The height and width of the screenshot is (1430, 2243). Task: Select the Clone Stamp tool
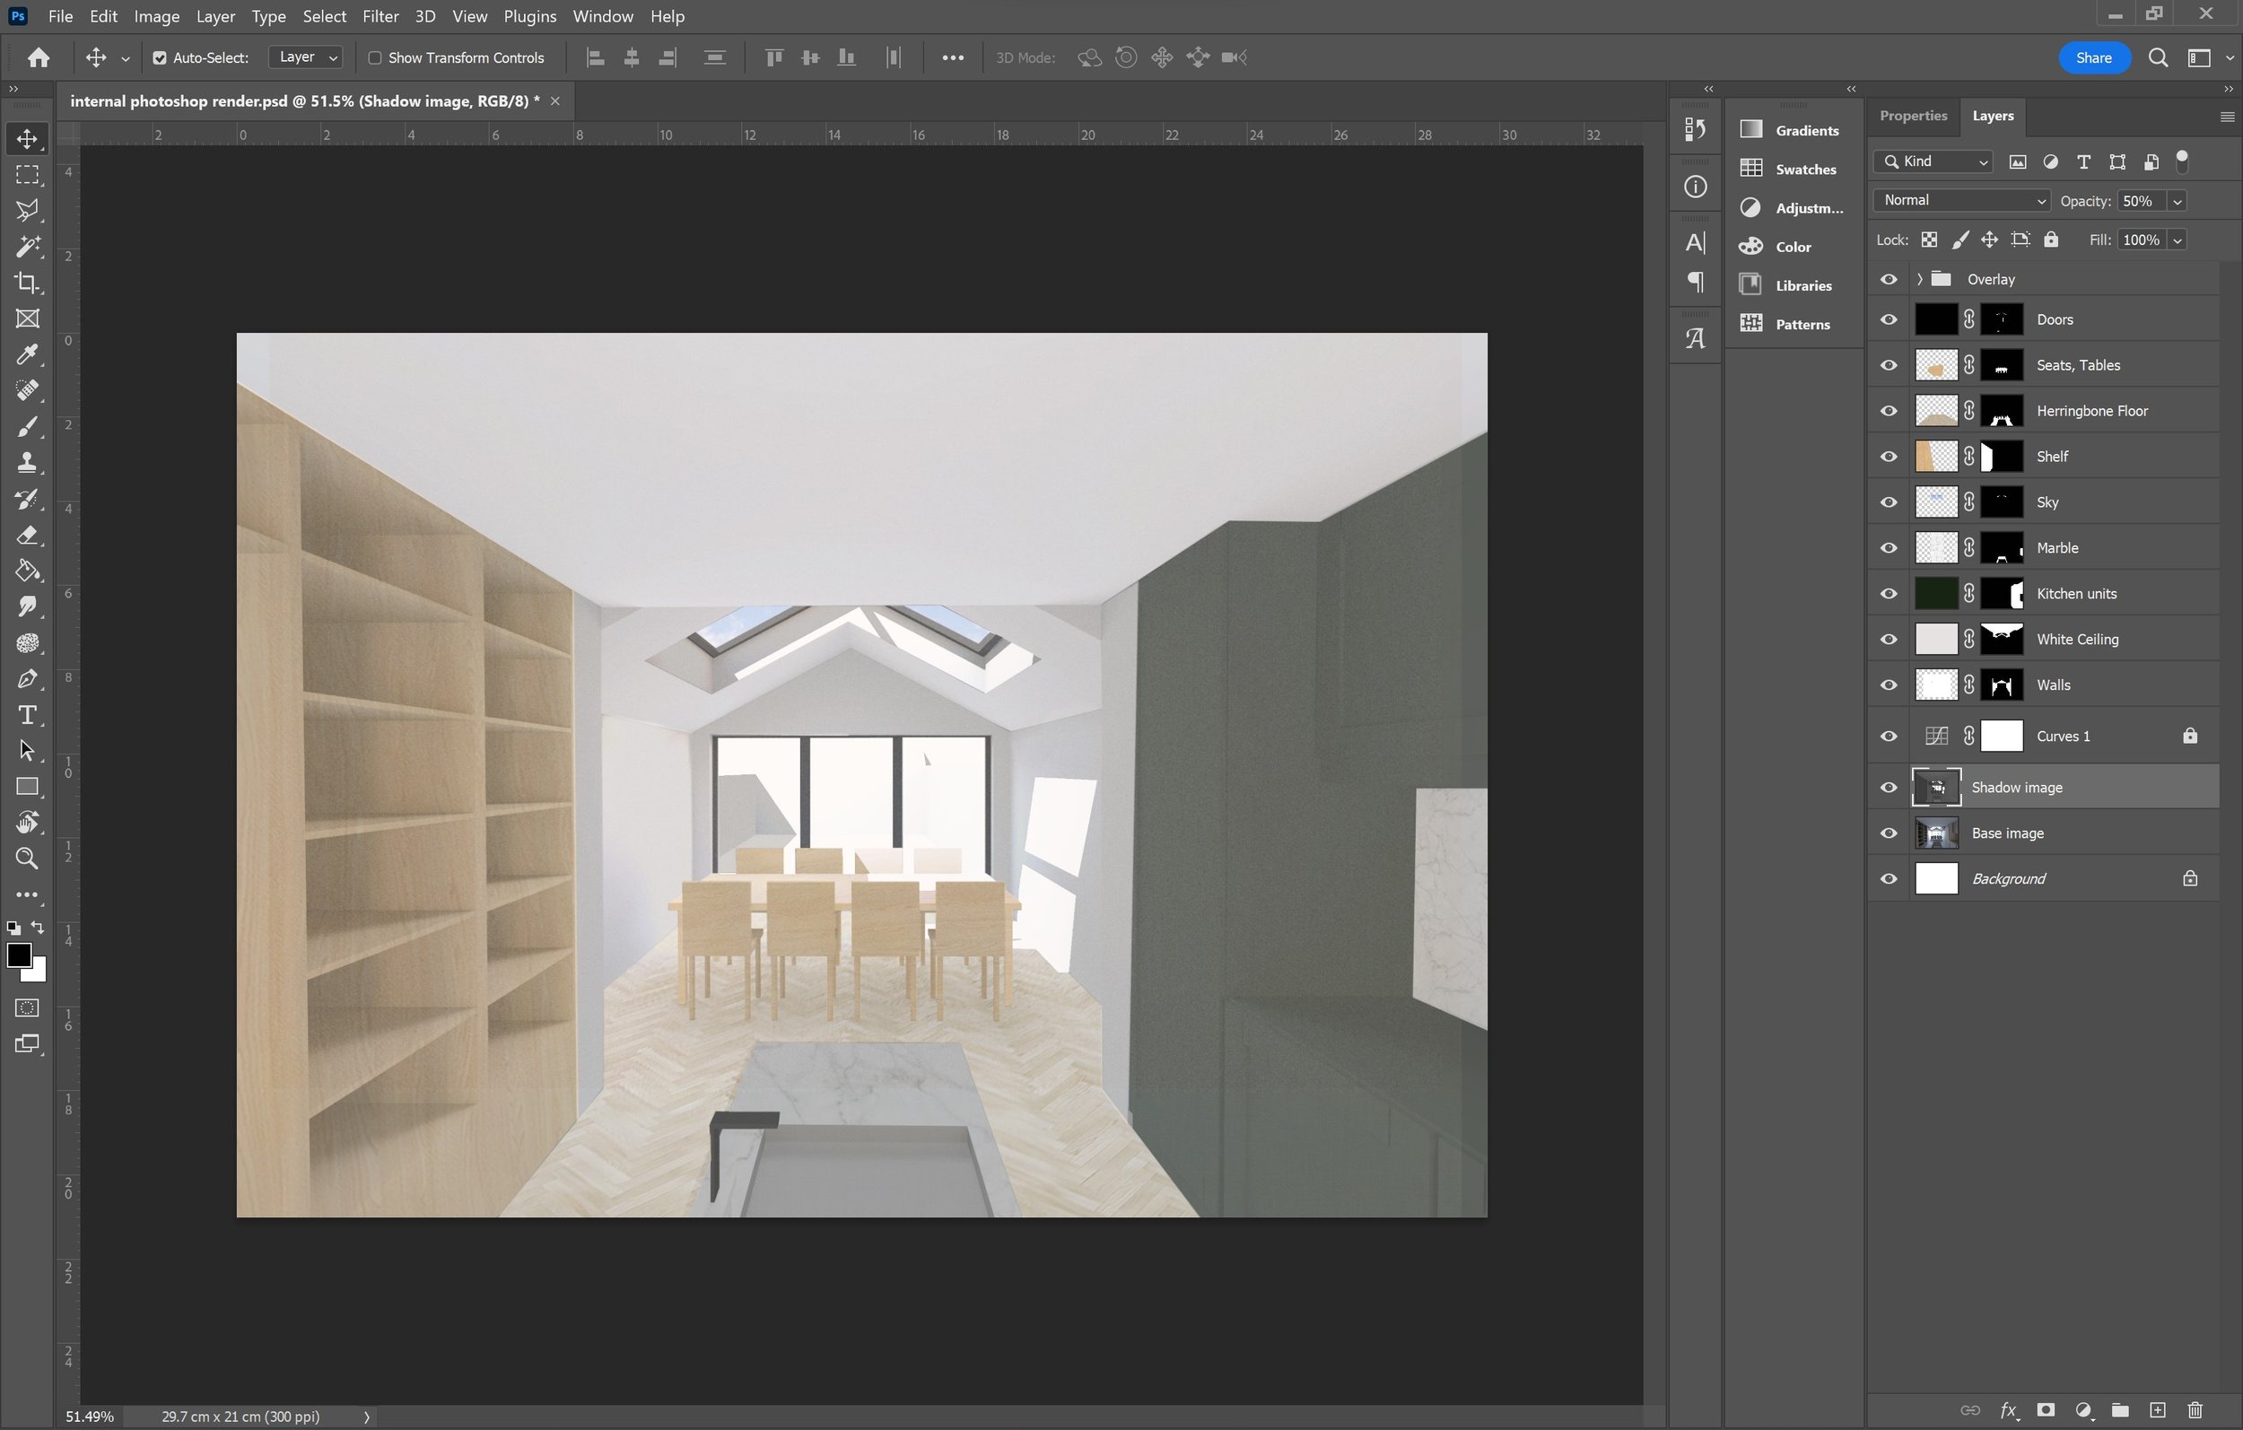(27, 462)
